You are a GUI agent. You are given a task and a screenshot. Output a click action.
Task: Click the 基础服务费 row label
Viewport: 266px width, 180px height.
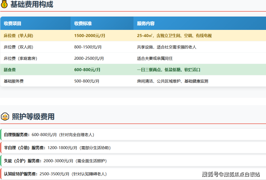13,81
